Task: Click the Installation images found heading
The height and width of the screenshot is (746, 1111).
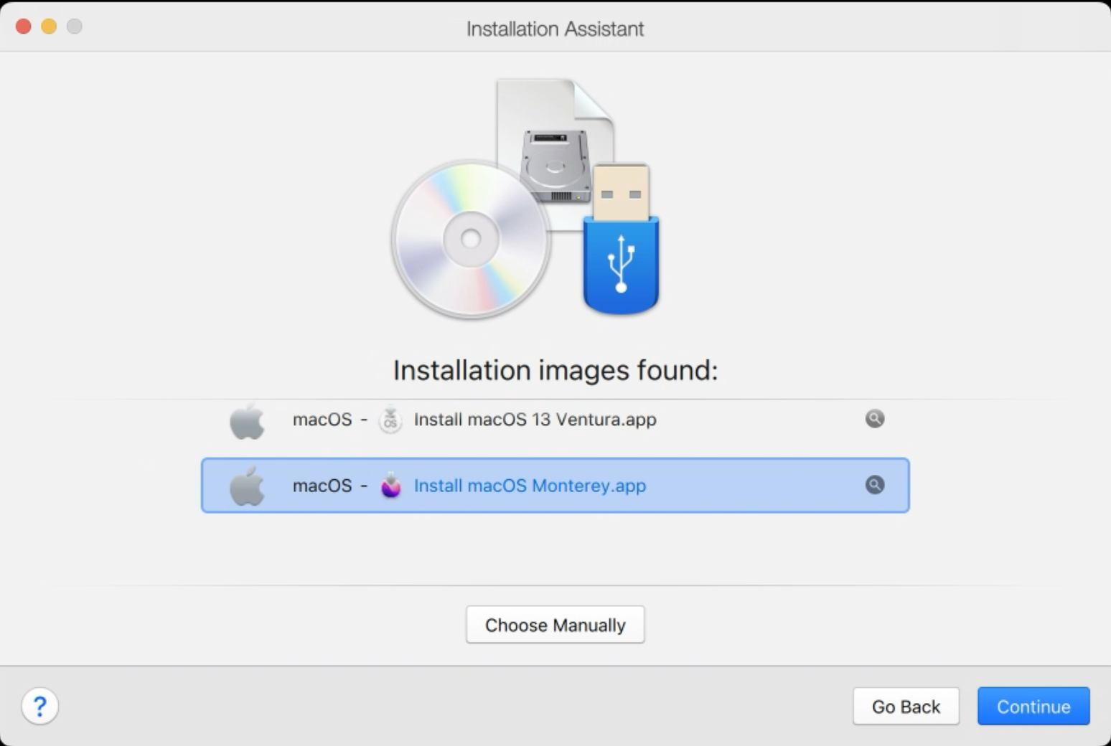Action: [555, 370]
